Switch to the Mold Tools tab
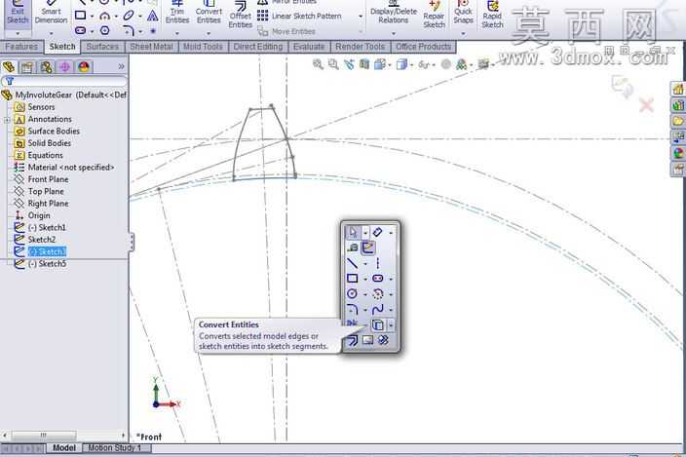Image resolution: width=686 pixels, height=457 pixels. [203, 47]
